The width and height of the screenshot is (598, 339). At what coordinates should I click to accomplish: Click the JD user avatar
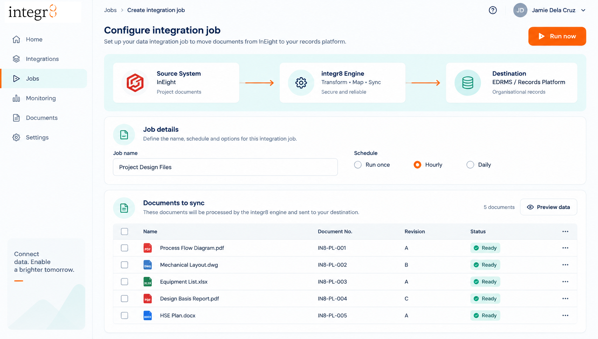pos(520,10)
